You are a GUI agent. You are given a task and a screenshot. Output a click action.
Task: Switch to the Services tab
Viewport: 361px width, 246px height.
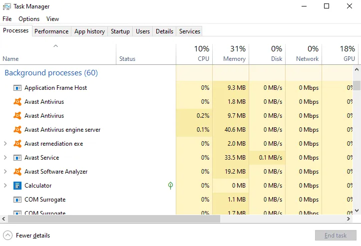coord(190,31)
